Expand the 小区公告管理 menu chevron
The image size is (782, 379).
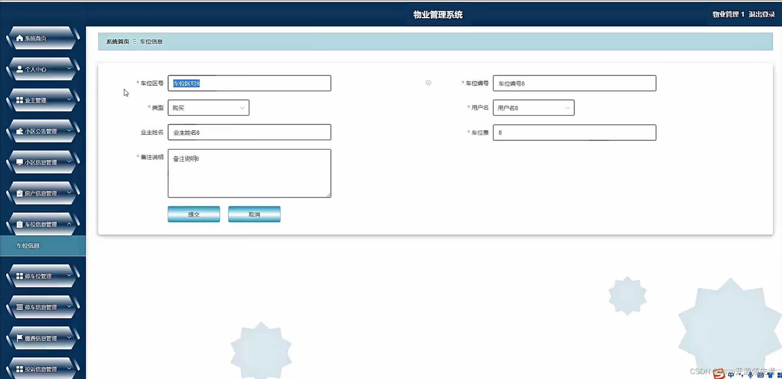point(69,131)
